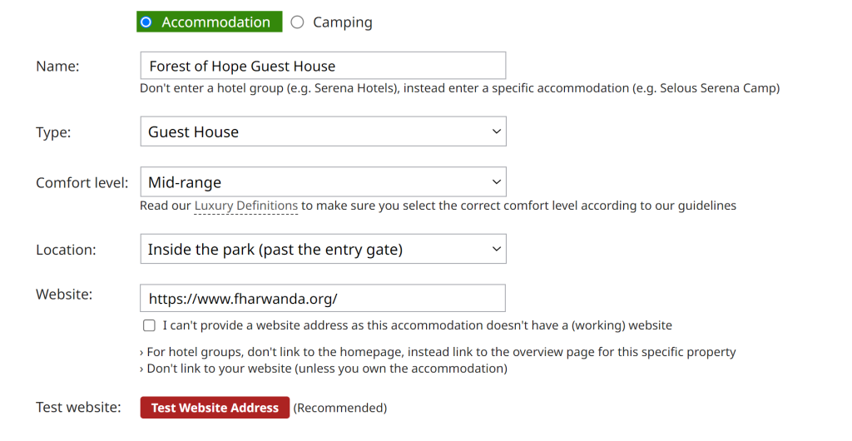Expand the Comfort level Mid-range dropdown
Viewport: 852px width, 441px height.
[323, 182]
